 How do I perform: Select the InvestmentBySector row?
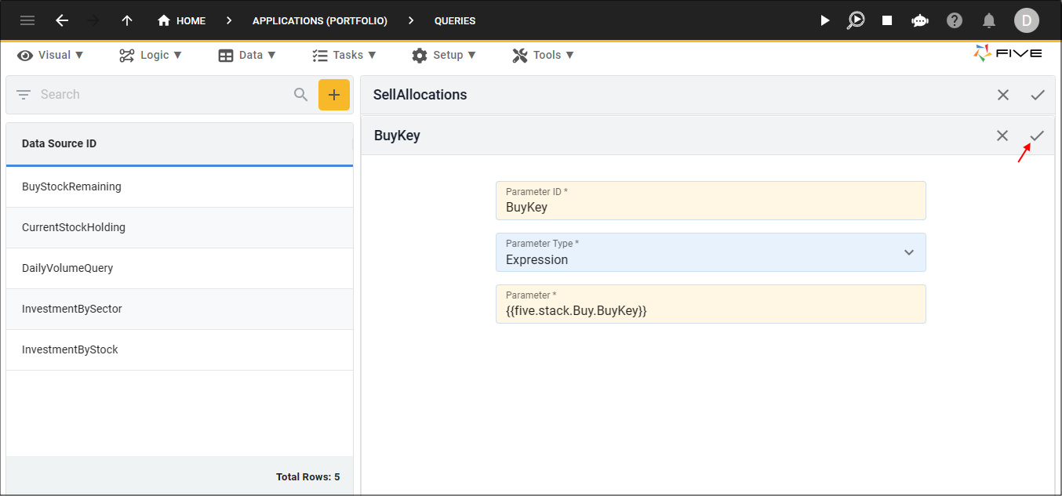pos(180,309)
